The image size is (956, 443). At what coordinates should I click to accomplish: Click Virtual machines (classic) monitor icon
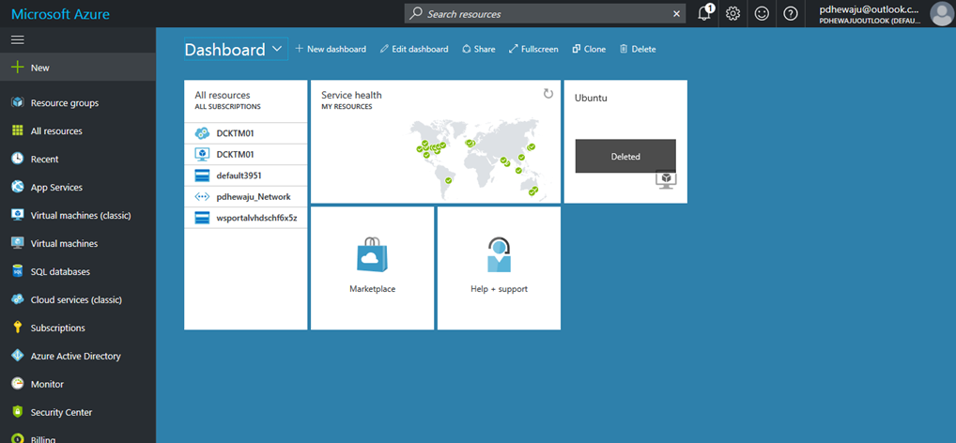click(18, 215)
